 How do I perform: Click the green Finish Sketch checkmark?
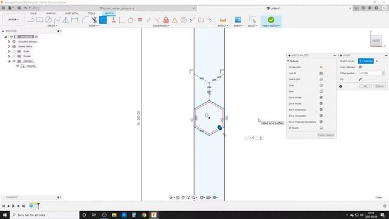tap(271, 19)
